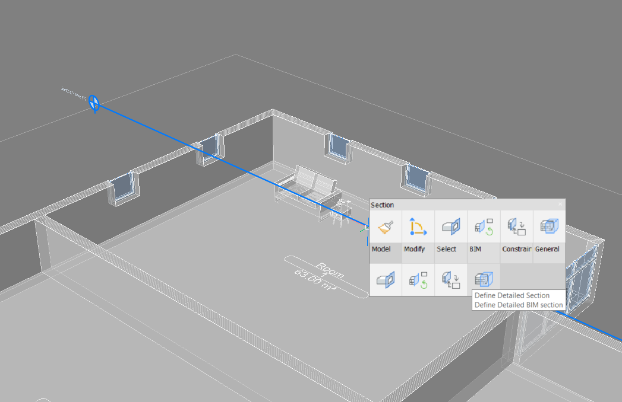Screen dimensions: 622x402
Task: Click the section update icon above the BIM tab
Action: click(484, 226)
